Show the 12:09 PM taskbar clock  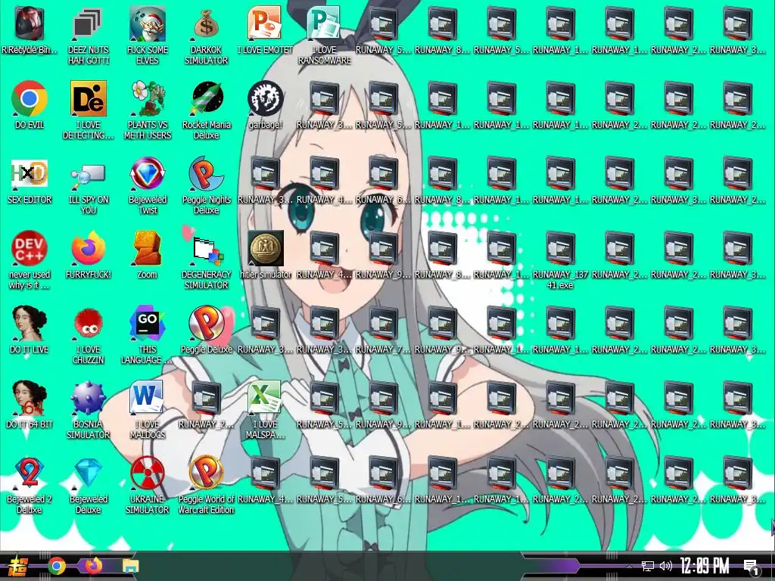point(705,566)
